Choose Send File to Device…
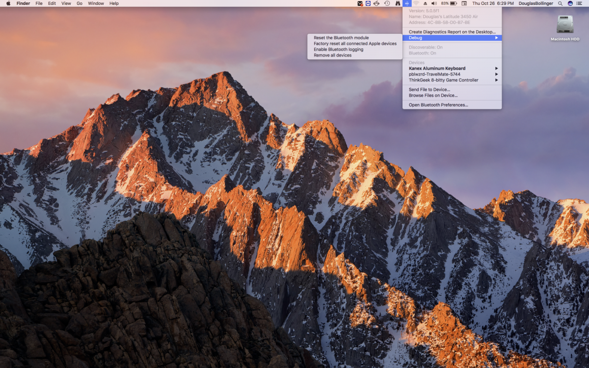Viewport: 589px width, 368px height. click(x=429, y=89)
